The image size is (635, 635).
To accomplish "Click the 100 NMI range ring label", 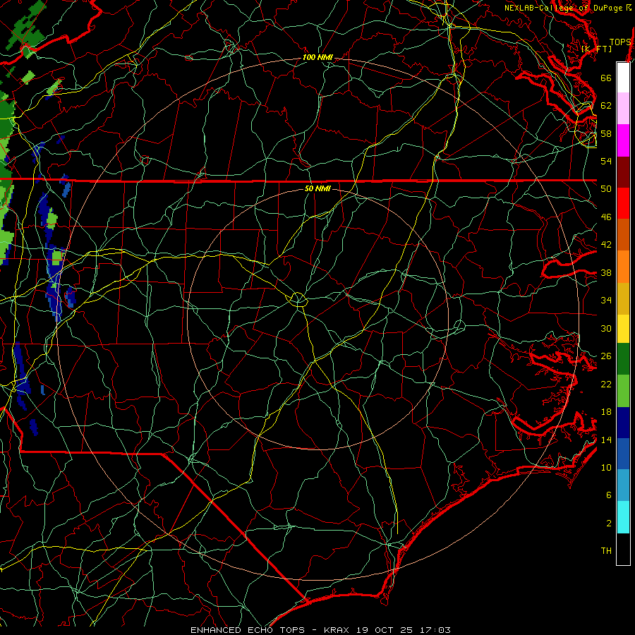I will 317,58.
